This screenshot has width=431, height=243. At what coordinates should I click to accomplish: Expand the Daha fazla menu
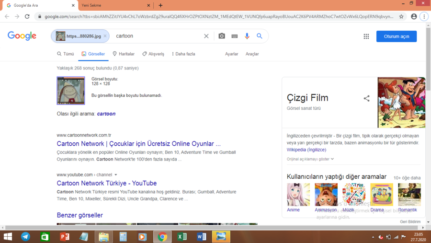pyautogui.click(x=183, y=54)
